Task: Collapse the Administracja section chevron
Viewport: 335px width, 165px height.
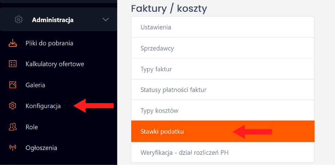Action: pos(105,20)
